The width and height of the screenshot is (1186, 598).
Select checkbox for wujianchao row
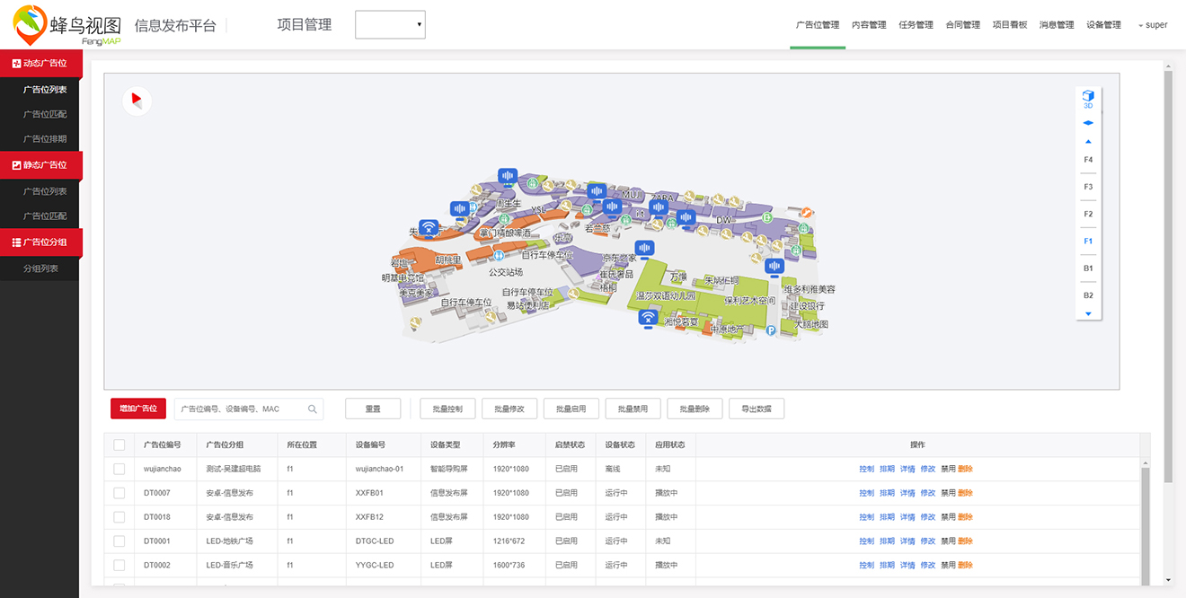point(119,469)
